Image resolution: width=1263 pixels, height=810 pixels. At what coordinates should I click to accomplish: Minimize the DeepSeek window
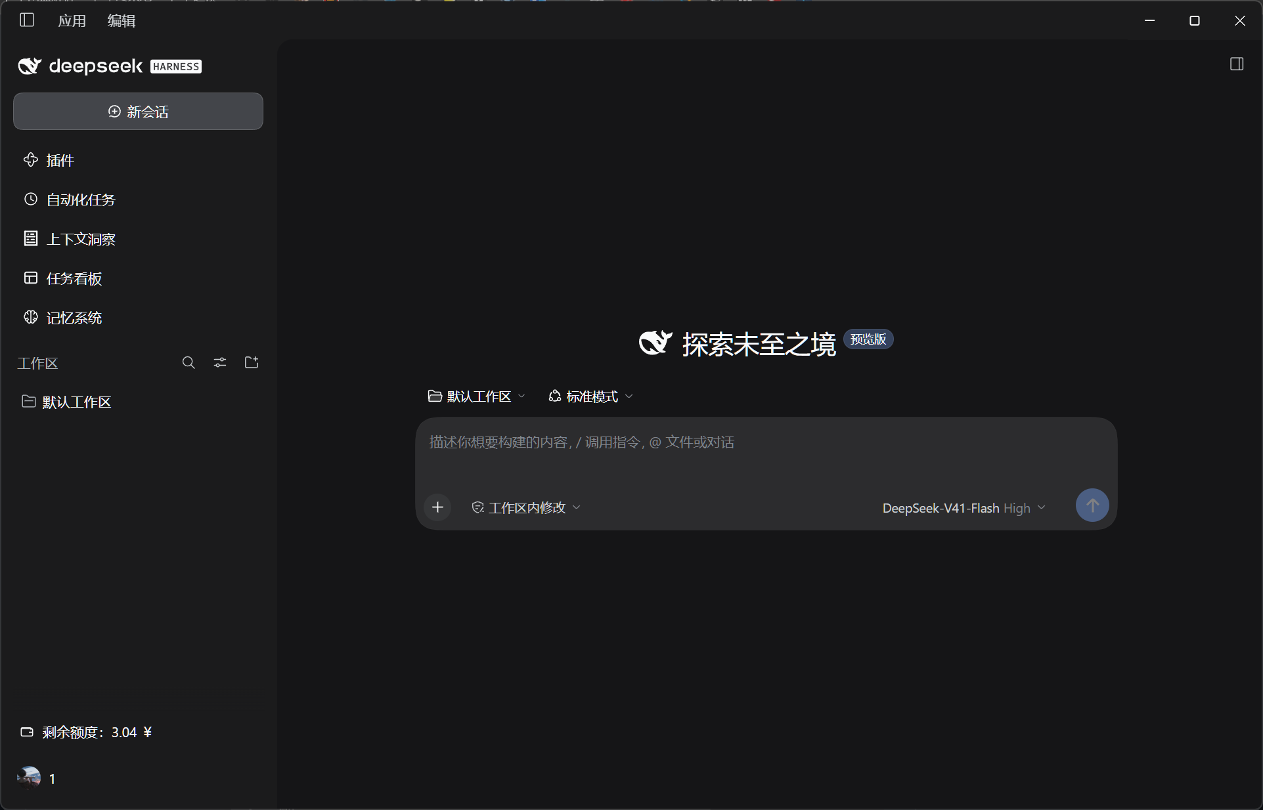coord(1149,20)
